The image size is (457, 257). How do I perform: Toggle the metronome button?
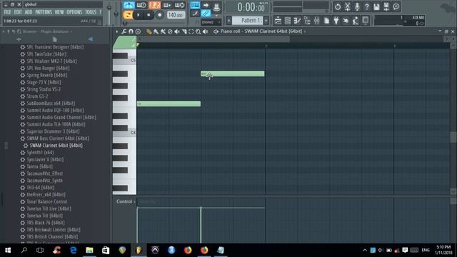click(129, 5)
